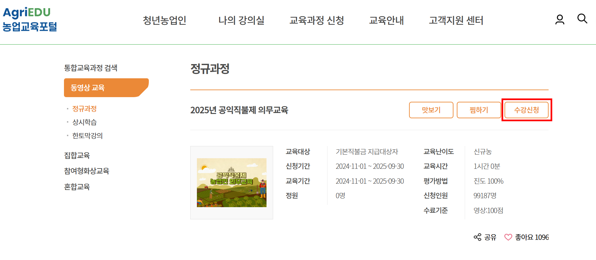
Task: Click the course title 2025년 공익직불제 의무교육
Action: click(239, 110)
